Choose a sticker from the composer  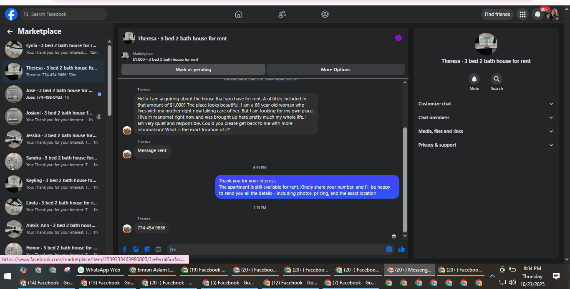tap(147, 249)
